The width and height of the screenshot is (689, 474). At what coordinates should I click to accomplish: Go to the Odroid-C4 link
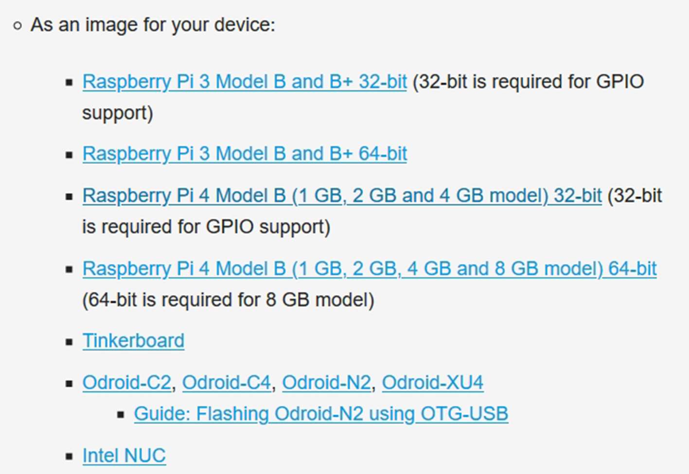[x=226, y=383]
